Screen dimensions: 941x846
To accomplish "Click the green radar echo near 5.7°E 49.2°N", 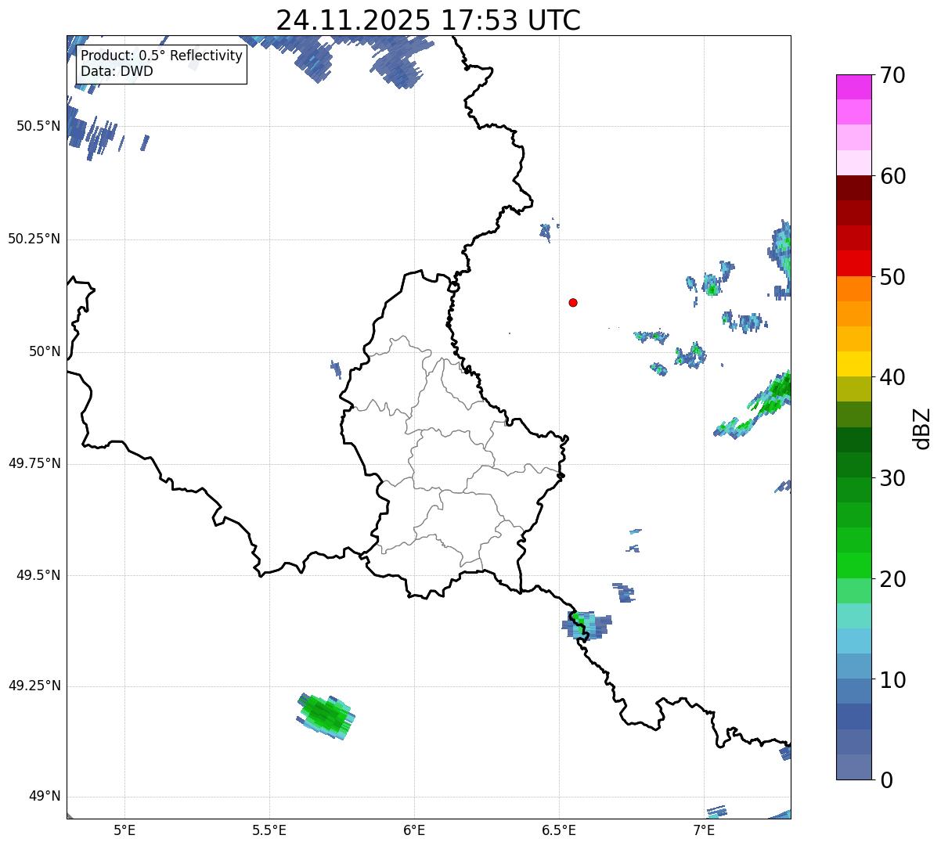I will pyautogui.click(x=325, y=716).
